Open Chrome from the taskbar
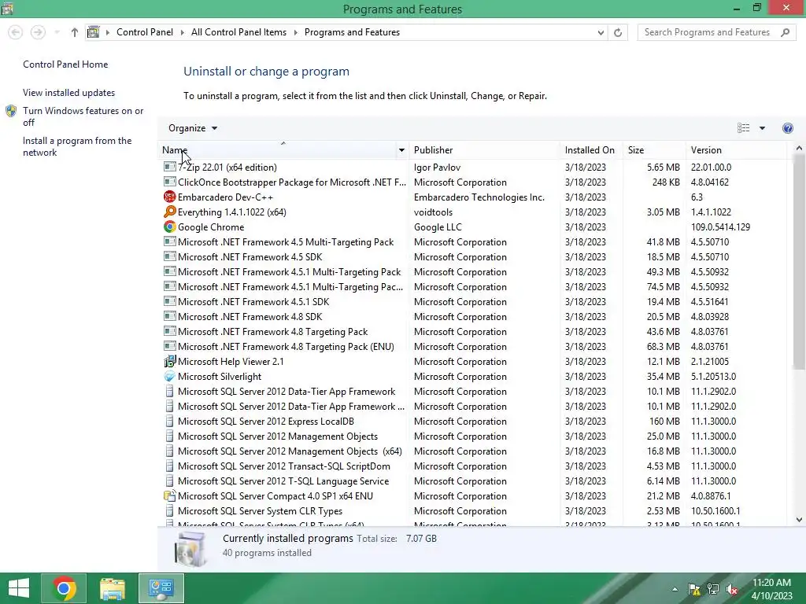The image size is (806, 604). 64,588
